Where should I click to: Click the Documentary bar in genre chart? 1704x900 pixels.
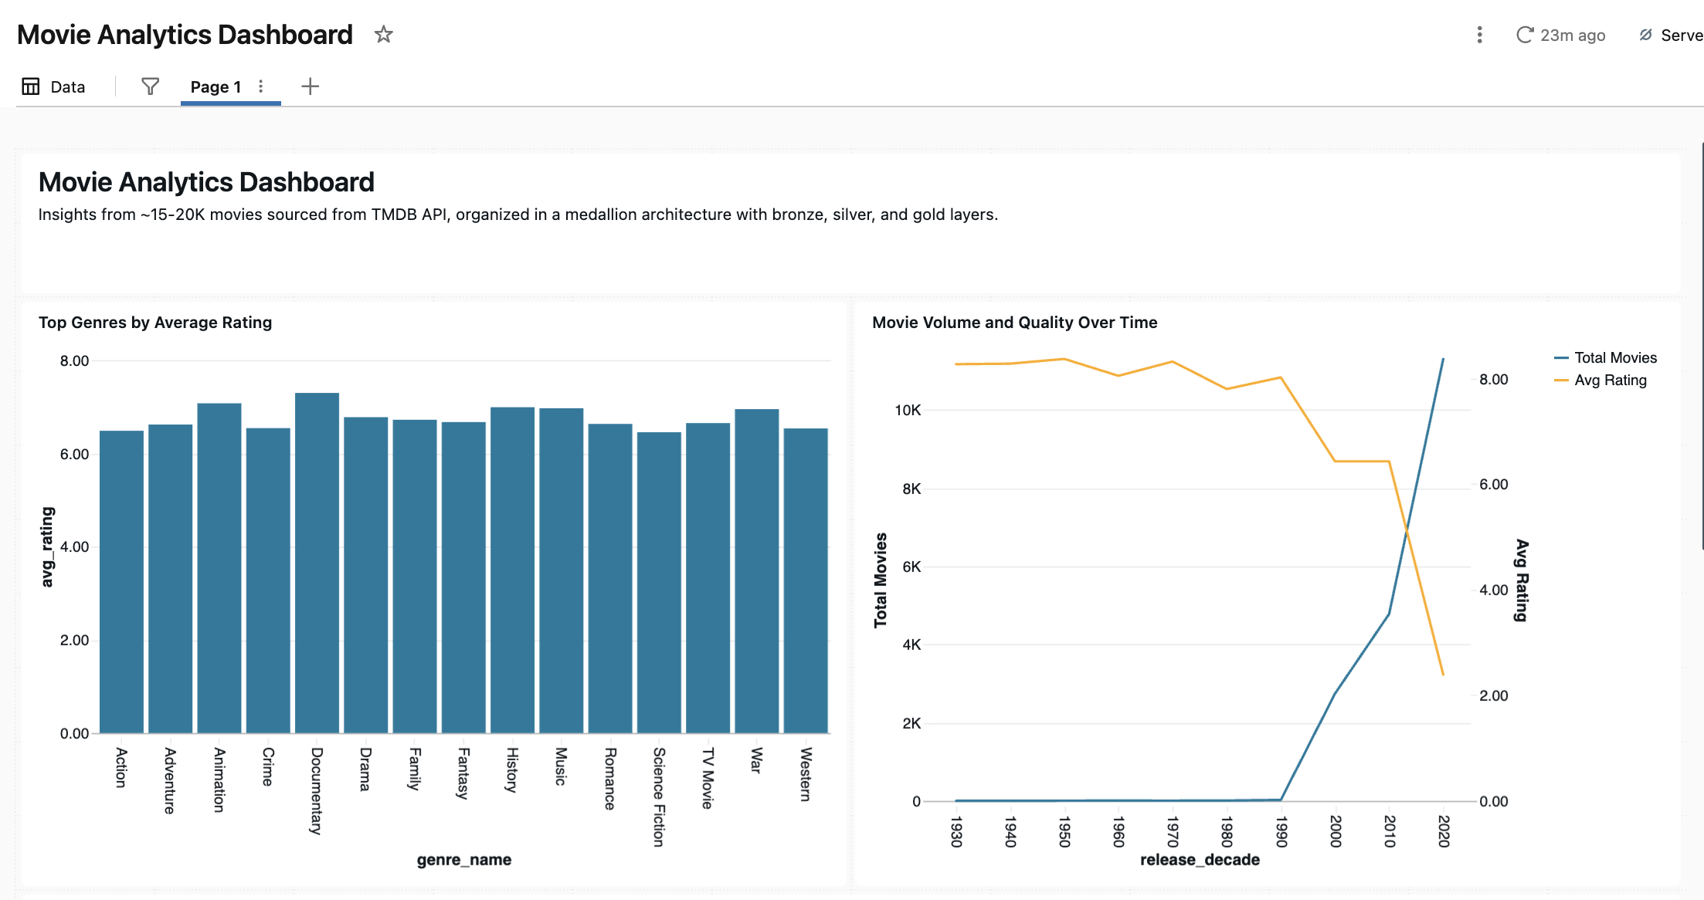(x=317, y=563)
